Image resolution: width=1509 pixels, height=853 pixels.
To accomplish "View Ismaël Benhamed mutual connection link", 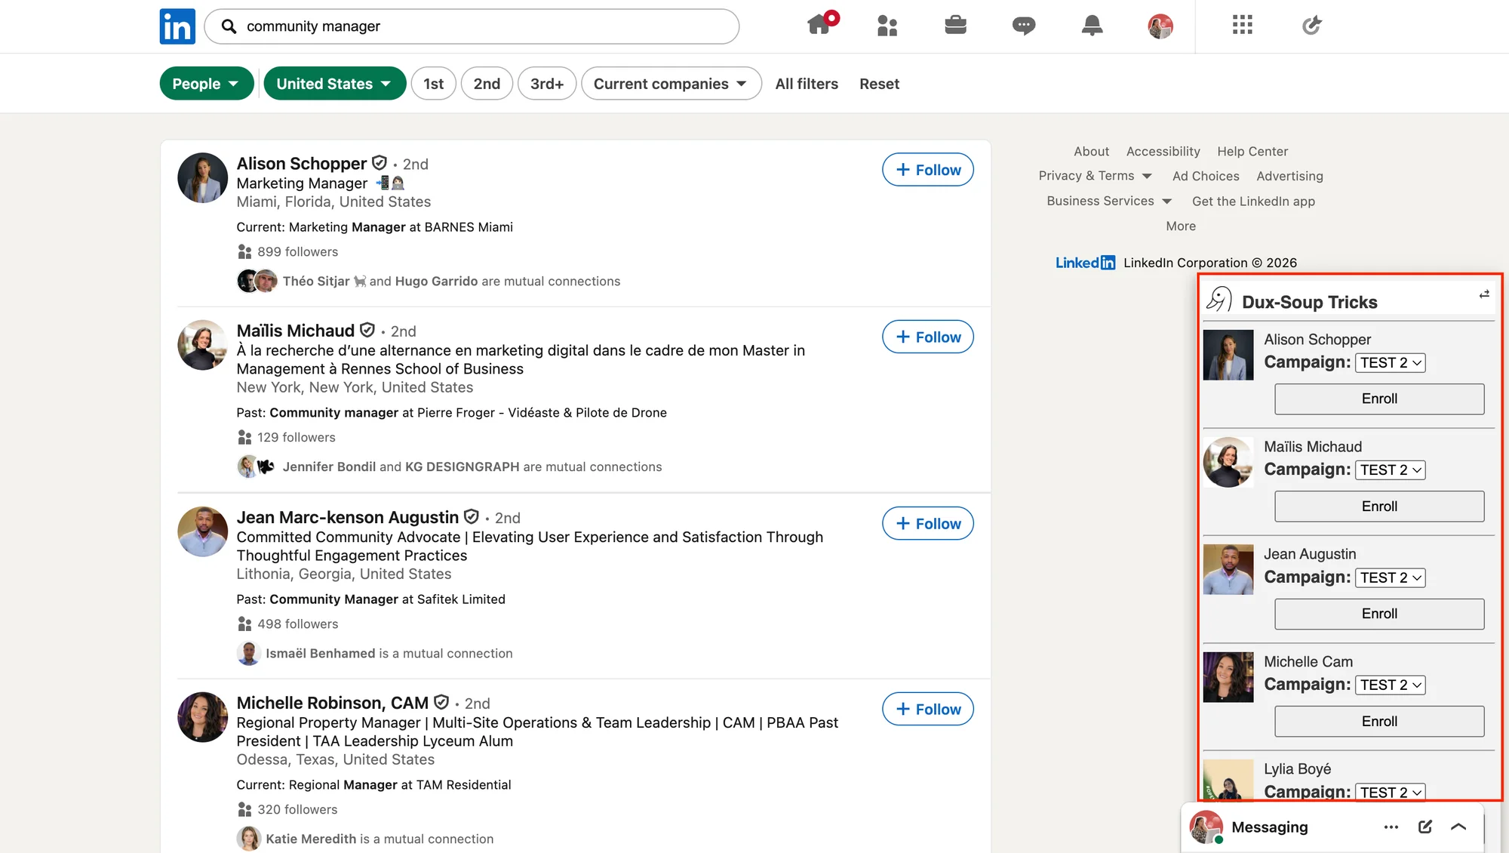I will pos(389,653).
